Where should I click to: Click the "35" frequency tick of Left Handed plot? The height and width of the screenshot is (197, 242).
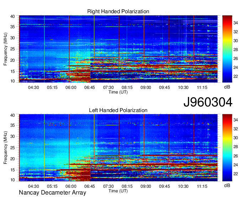(x=12, y=125)
